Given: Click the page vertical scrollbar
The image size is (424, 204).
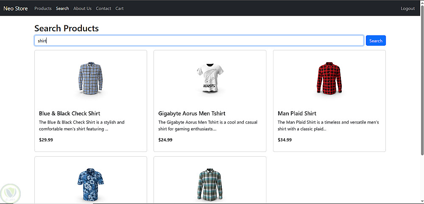Looking at the screenshot, I should pyautogui.click(x=421, y=85).
